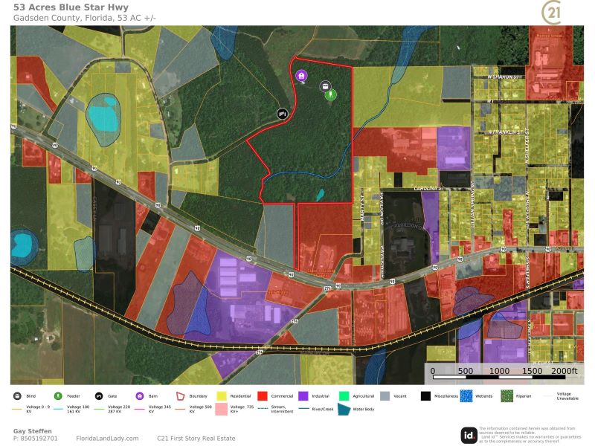Image resolution: width=595 pixels, height=446 pixels.
Task: Click the title 53 Acres Blue Star Hwy
Action: [x=71, y=7]
